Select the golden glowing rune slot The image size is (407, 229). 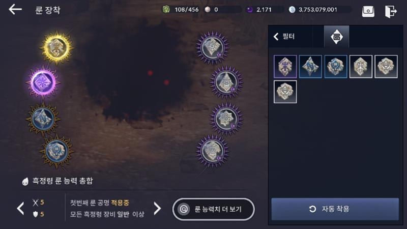point(56,48)
